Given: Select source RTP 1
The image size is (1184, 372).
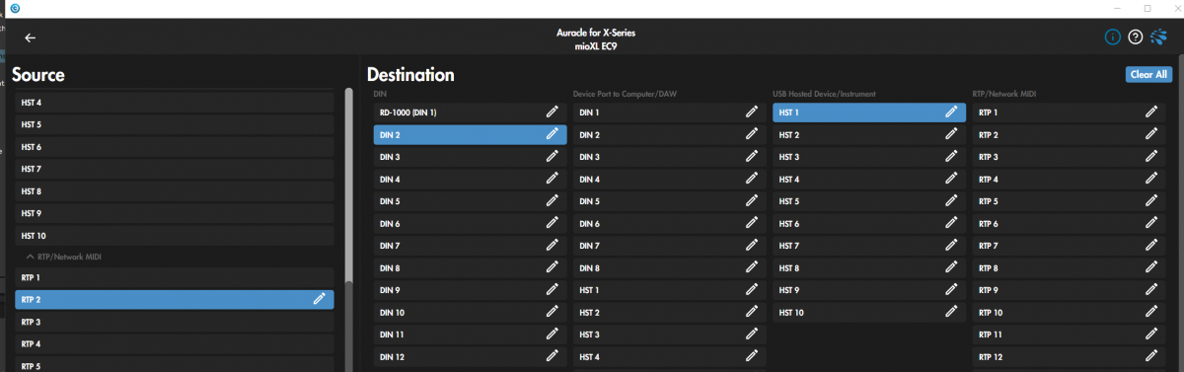Looking at the screenshot, I should [175, 277].
